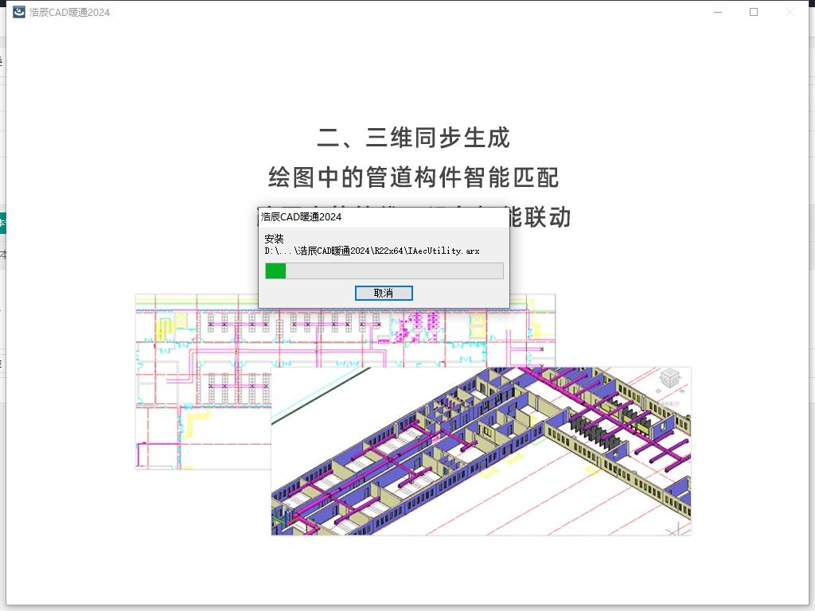Click the partially hidden line ending in 能联动
This screenshot has width=815, height=611.
point(541,217)
